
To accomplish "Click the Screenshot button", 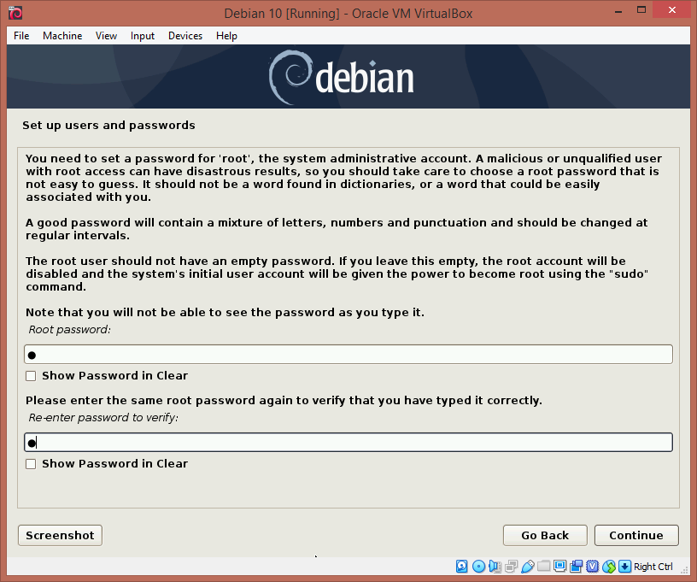I will (60, 535).
